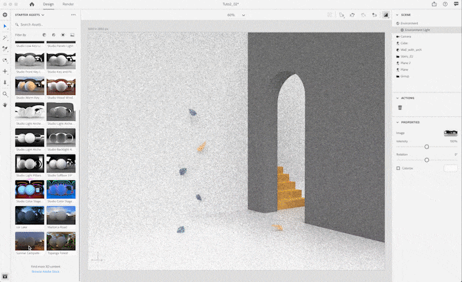
Task: Collapse the Scene panel section
Action: [x=397, y=15]
